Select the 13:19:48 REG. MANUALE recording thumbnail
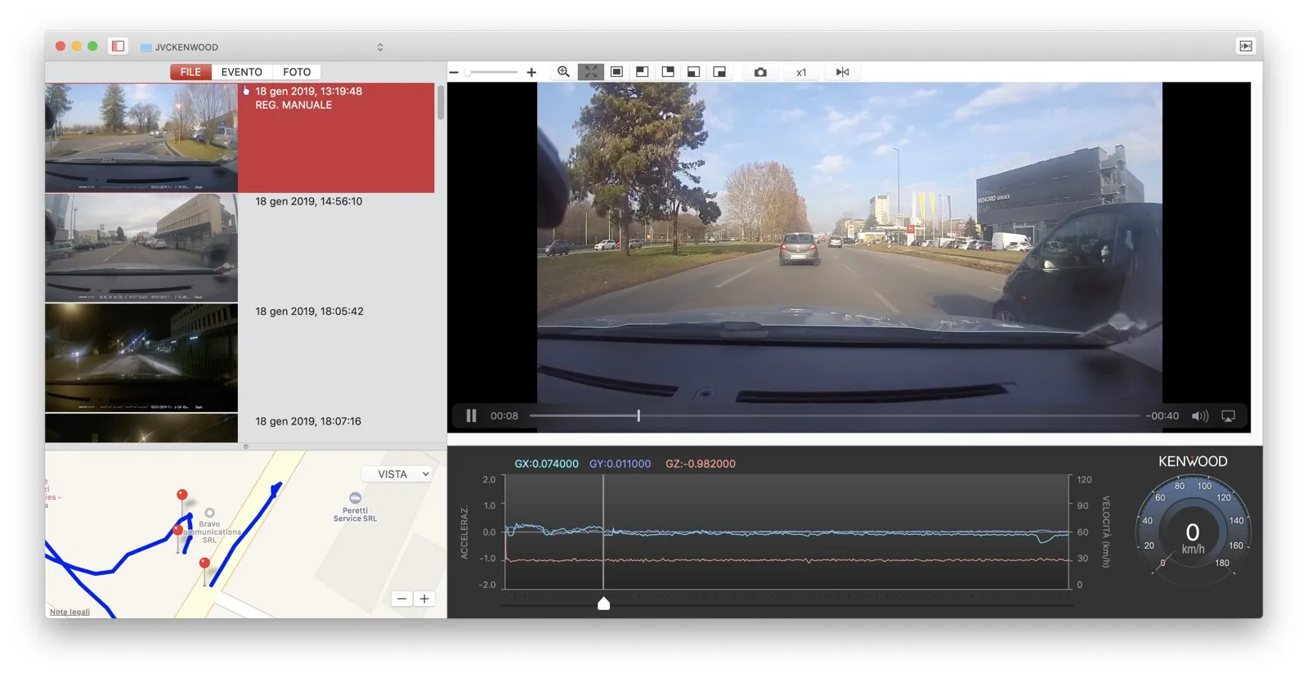 coord(141,137)
